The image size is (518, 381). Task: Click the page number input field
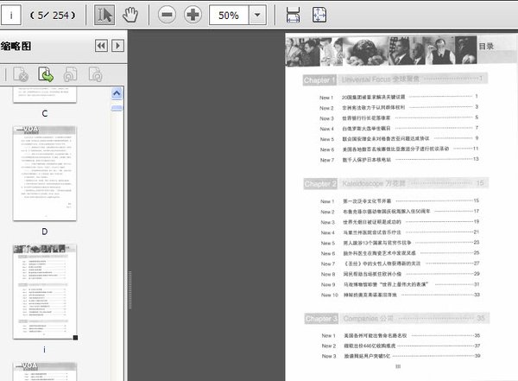tap(12, 15)
